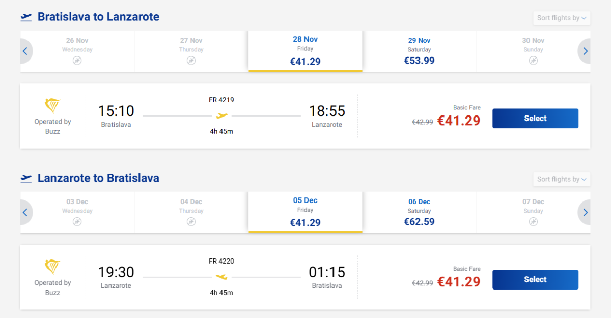Click the yellow plane icon under FR 4219

click(221, 116)
